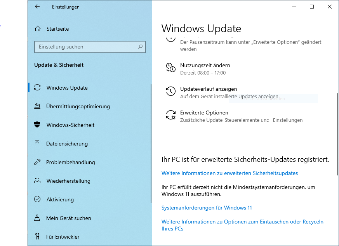339x246 pixels.
Task: Open Mein Gerät suchen
Action: click(68, 218)
